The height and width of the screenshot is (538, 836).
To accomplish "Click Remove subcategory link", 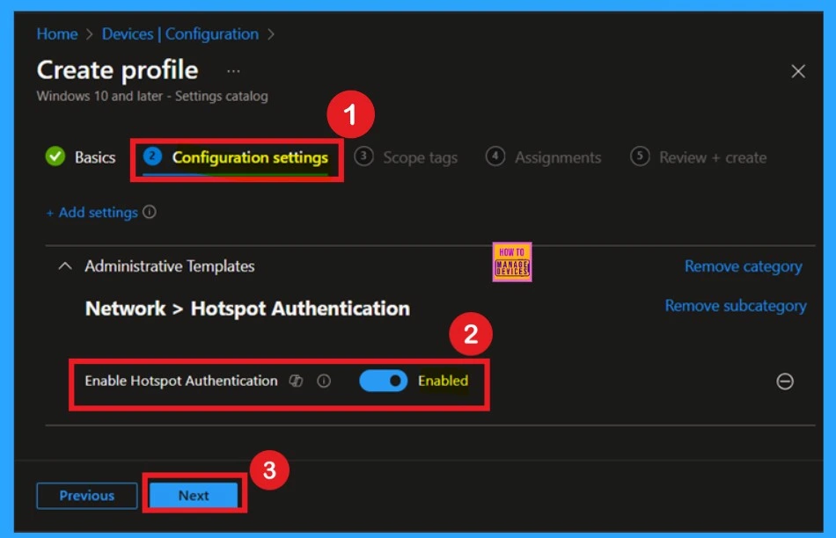I will [x=735, y=306].
